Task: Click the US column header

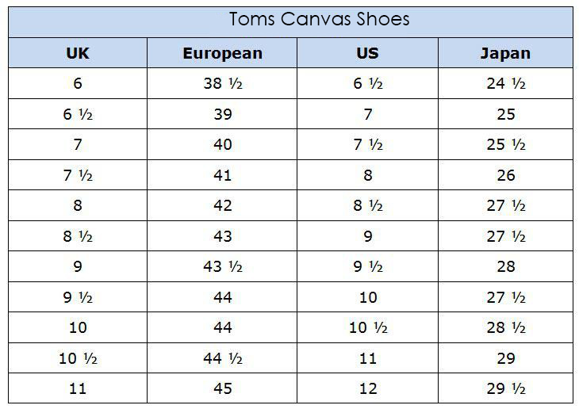Action: (x=367, y=54)
